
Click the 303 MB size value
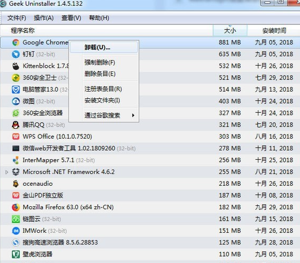point(230,137)
